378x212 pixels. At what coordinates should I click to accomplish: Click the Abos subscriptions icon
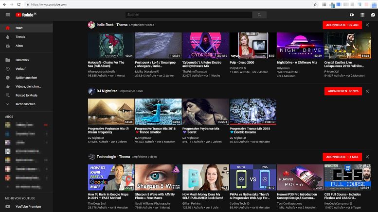(x=8, y=46)
